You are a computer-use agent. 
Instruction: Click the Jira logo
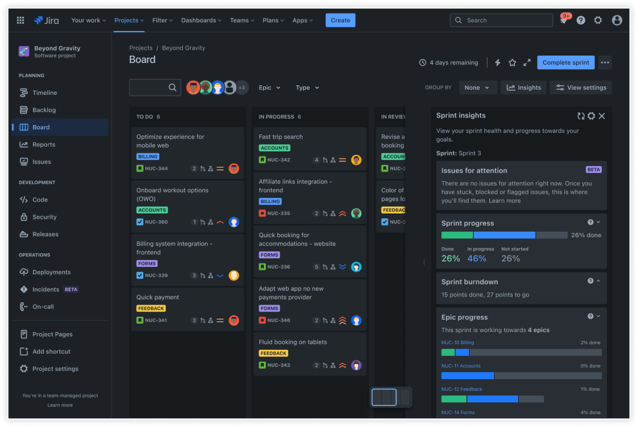(46, 20)
